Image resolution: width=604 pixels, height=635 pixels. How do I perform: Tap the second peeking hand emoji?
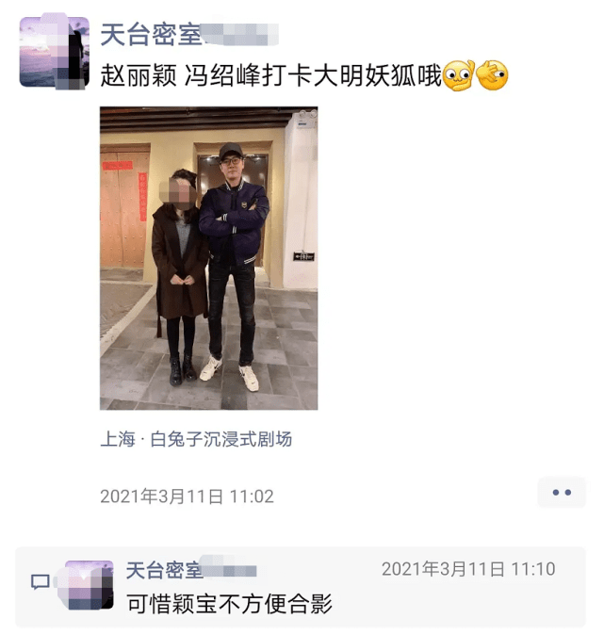pyautogui.click(x=492, y=75)
